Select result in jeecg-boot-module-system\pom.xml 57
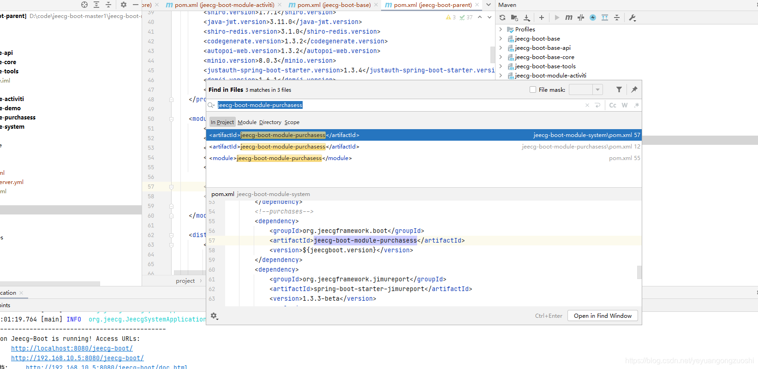 (x=424, y=135)
